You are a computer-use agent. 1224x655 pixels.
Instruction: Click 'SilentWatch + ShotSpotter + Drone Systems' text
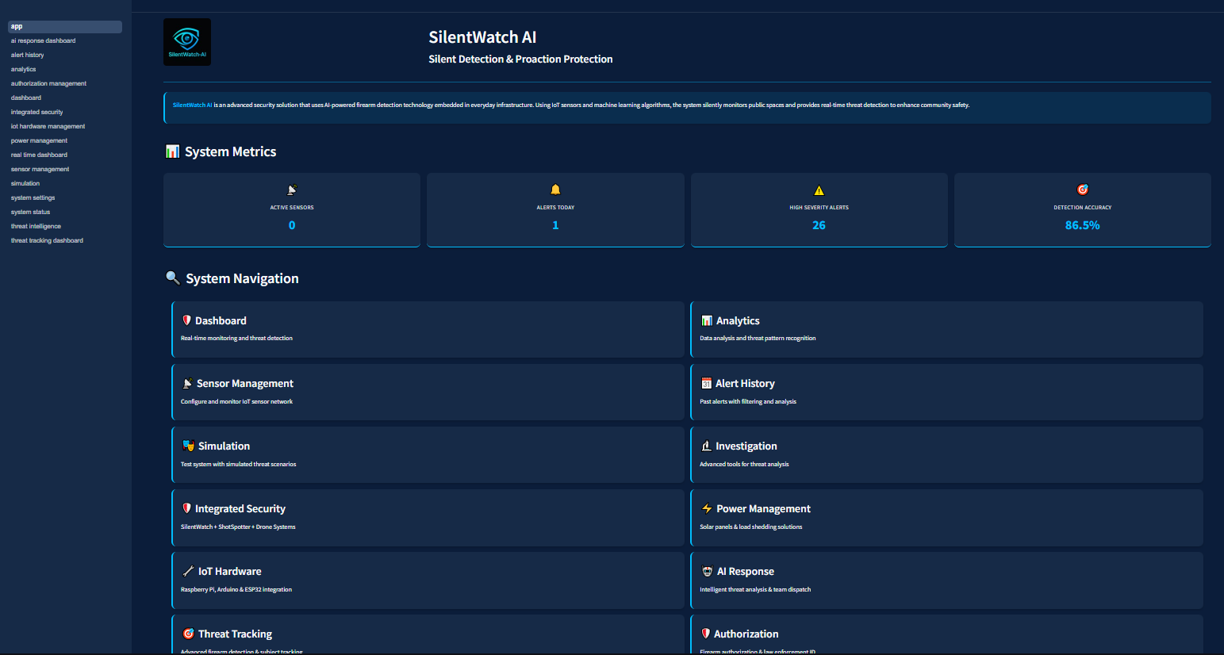[238, 527]
